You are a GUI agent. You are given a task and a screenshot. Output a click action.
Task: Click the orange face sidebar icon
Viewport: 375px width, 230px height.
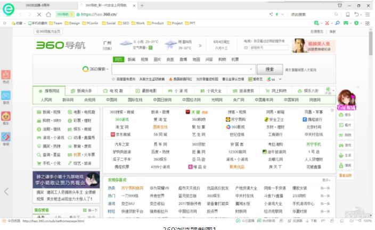[x=6, y=116]
